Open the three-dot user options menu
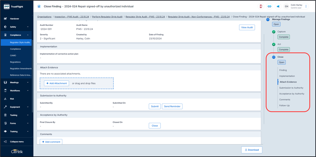 coord(306,6)
